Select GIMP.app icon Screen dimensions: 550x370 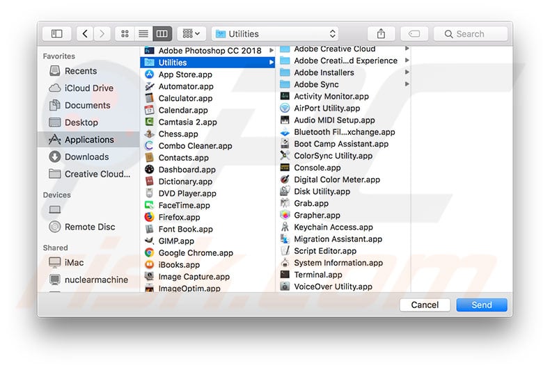[150, 241]
